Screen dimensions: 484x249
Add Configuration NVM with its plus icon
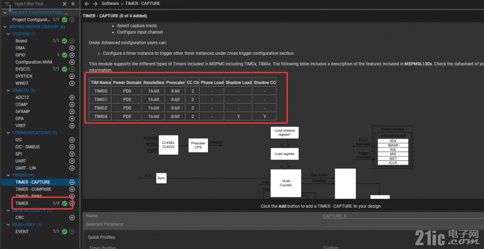72,62
